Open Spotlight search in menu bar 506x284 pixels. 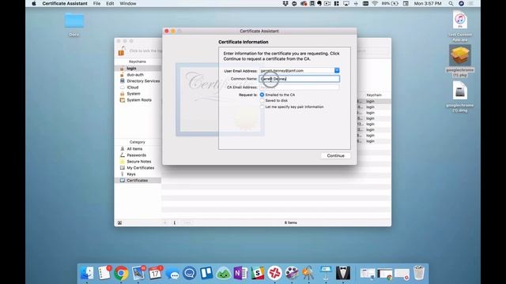click(x=451, y=3)
